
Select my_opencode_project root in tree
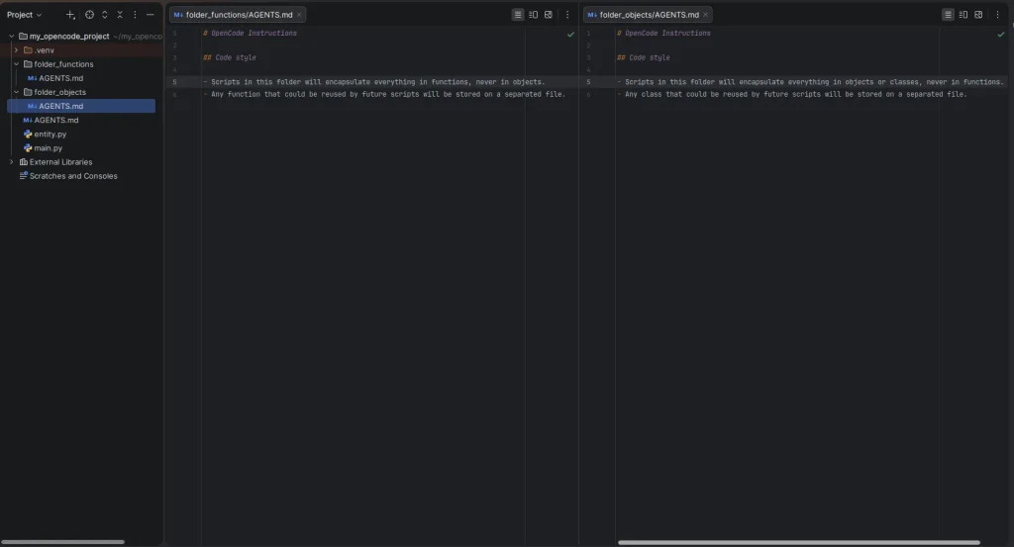point(69,37)
